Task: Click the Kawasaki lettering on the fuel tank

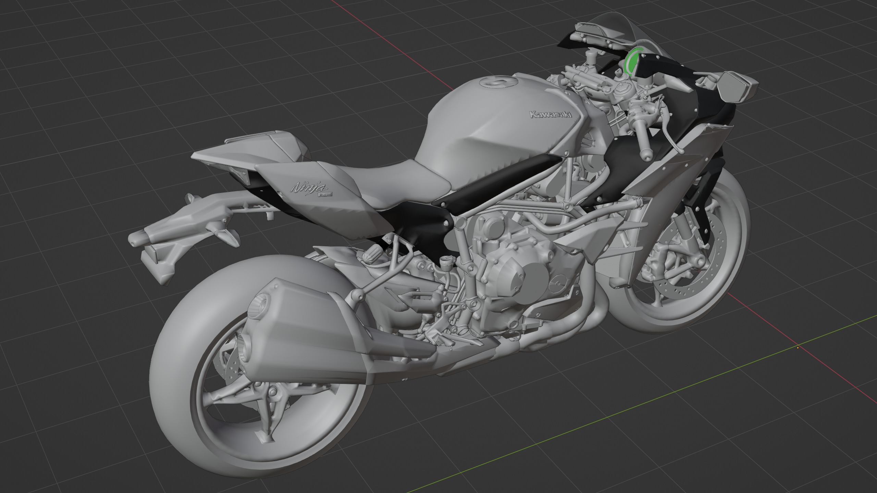Action: (x=551, y=115)
